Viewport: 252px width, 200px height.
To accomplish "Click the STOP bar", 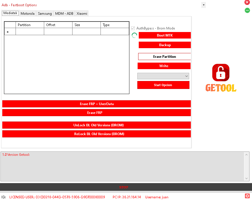I will pyautogui.click(x=123, y=187).
